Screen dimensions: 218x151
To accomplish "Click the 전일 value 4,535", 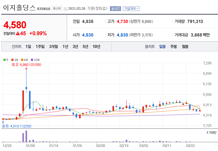I will 88,21.
